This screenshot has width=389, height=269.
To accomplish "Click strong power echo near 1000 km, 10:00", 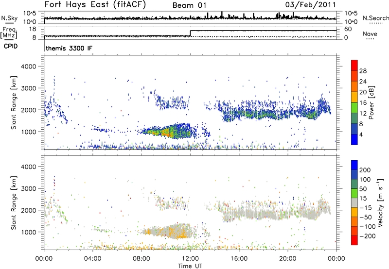I will pos(166,133).
